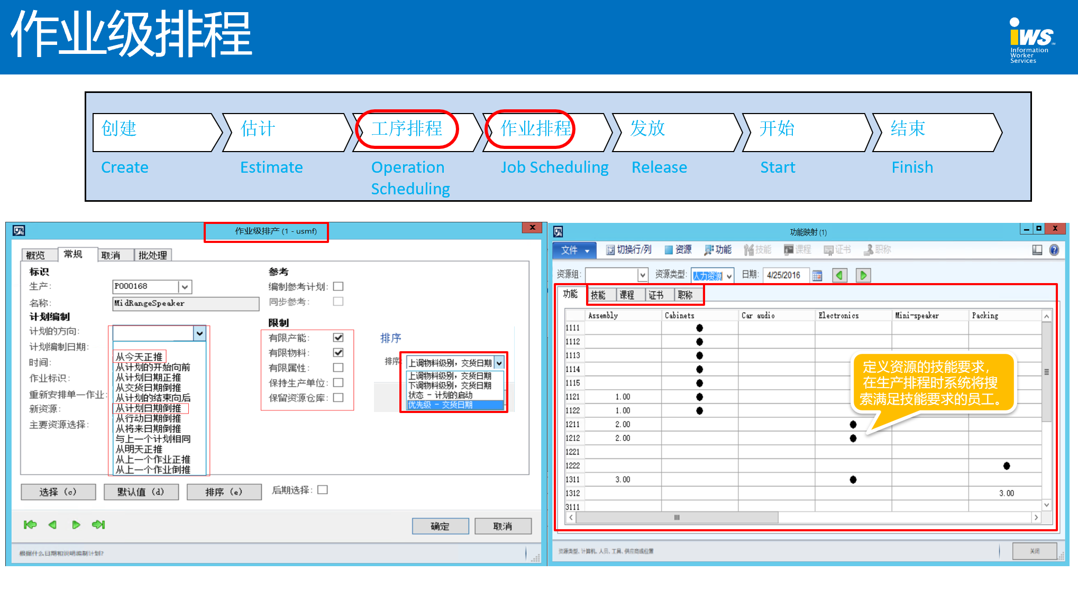Open the date calendar picker icon
The height and width of the screenshot is (591, 1078).
817,275
